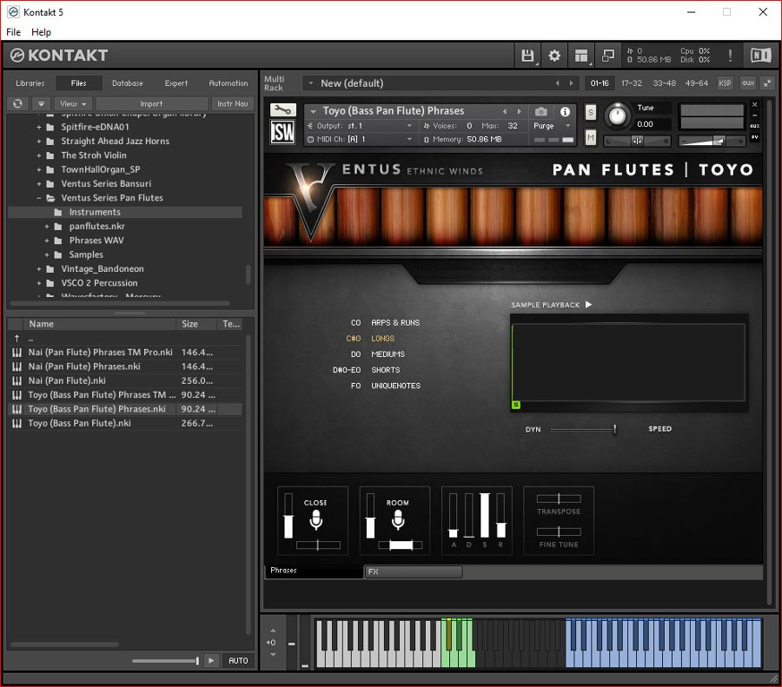This screenshot has width=782, height=687.
Task: Click the camera snapshot icon
Action: (x=541, y=111)
